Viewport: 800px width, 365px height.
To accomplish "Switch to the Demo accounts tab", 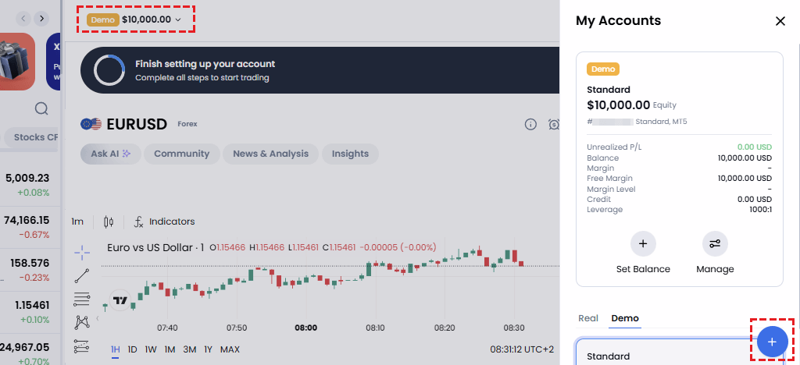I will [625, 318].
